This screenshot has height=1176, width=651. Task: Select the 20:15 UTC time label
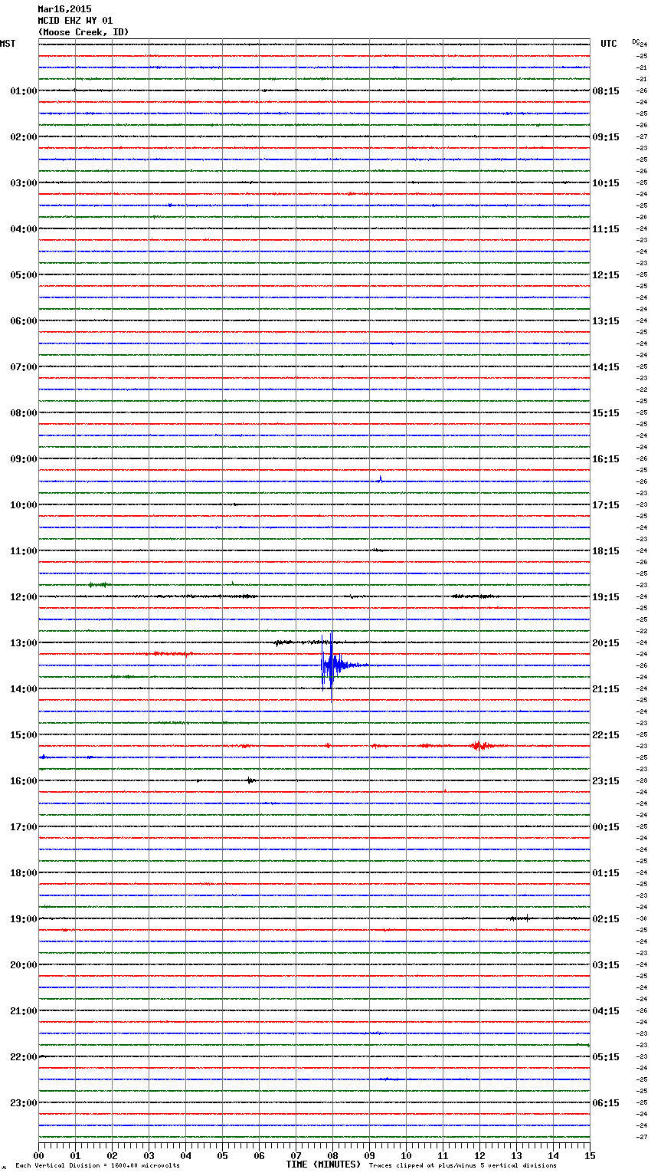coord(606,642)
